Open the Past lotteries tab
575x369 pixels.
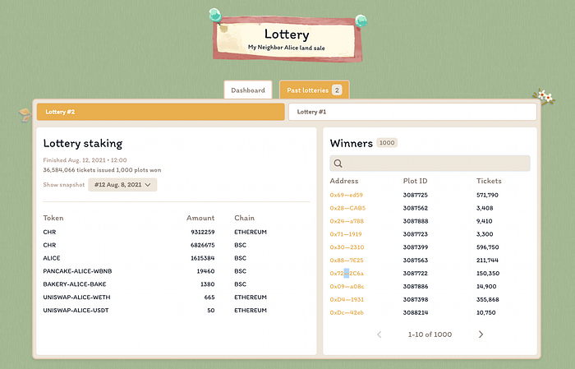coord(315,90)
